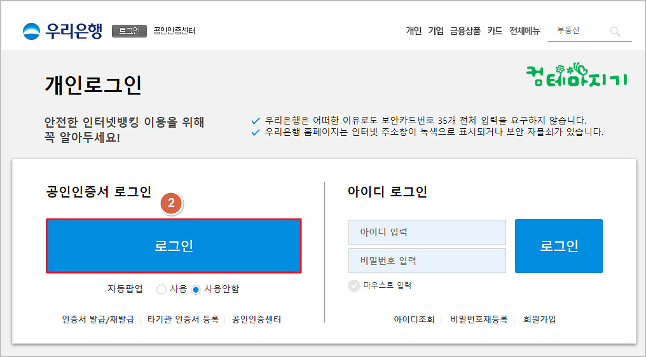Click the 아이디 로그인 section title

click(x=387, y=192)
